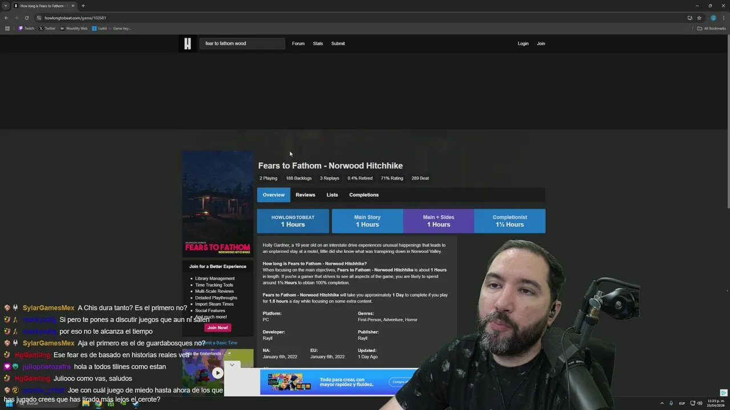Play the video thumbnail below Join box

[x=217, y=374]
